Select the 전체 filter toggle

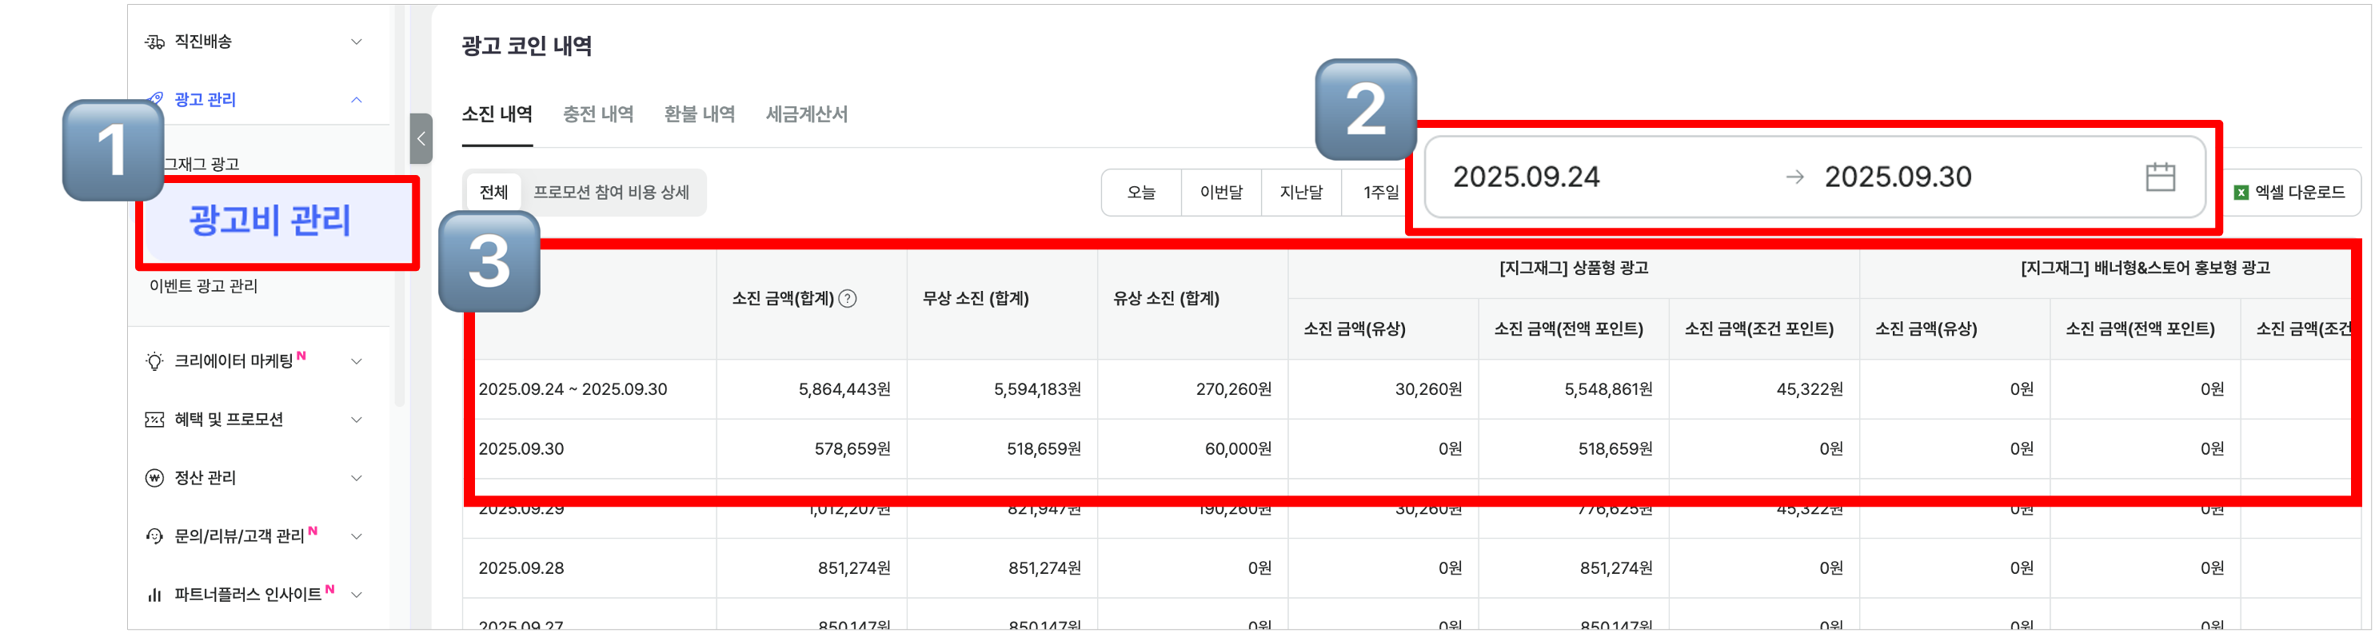493,193
